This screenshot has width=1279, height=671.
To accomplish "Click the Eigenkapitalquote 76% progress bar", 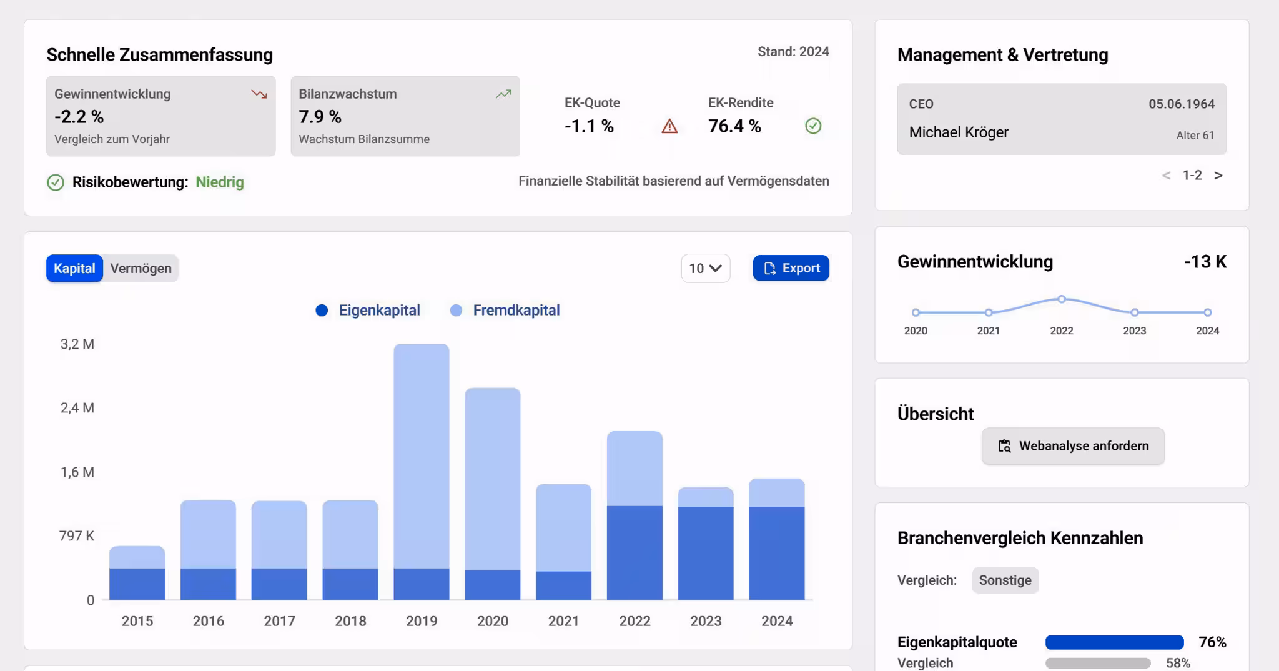I will pyautogui.click(x=1115, y=642).
